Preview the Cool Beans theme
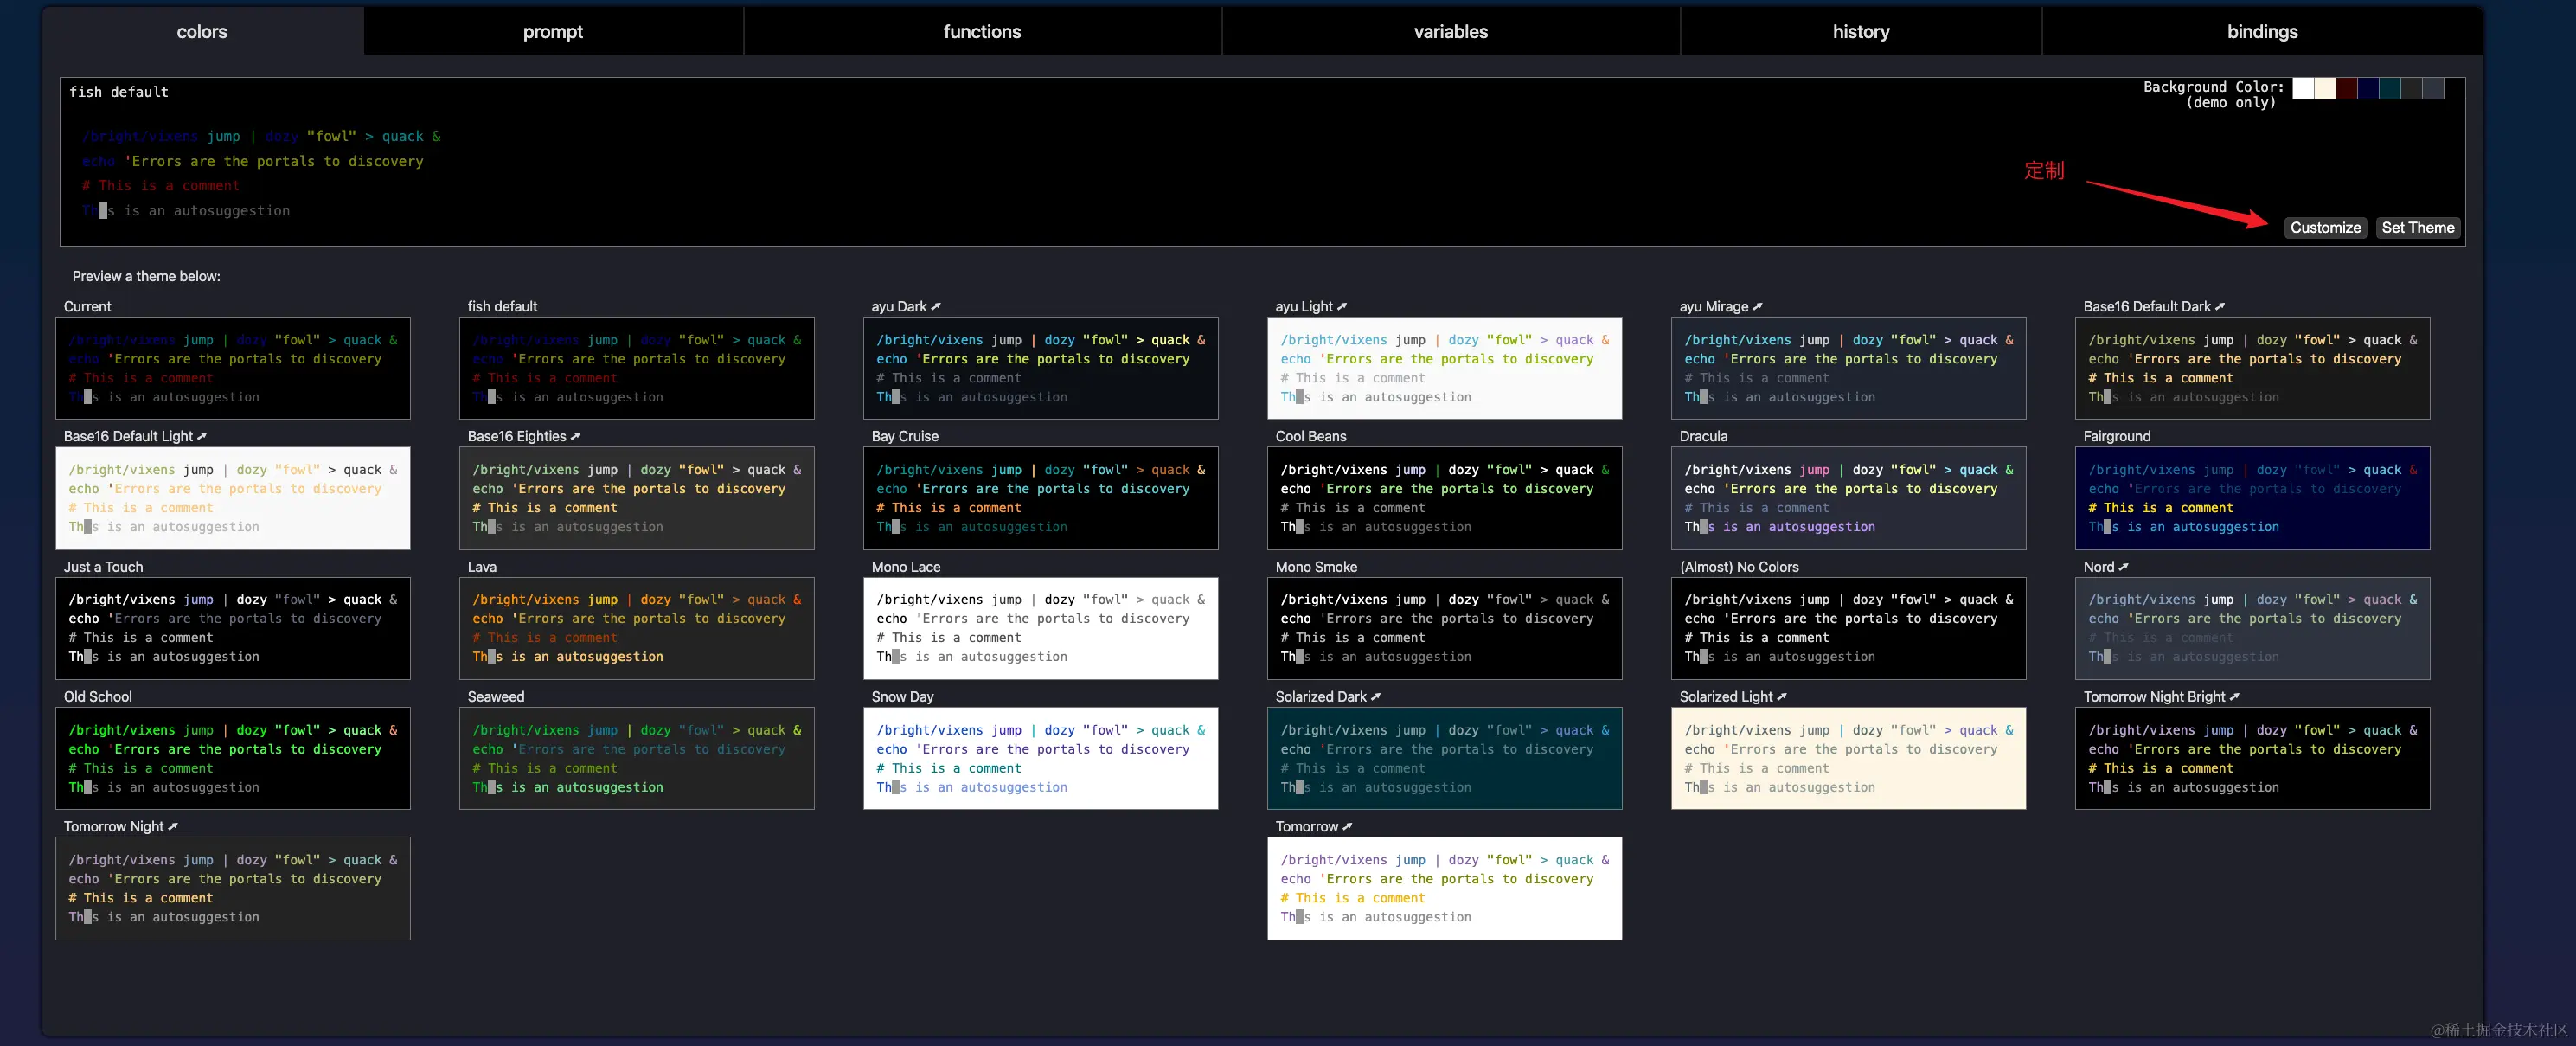Screen dimensions: 2576x1046 1445,498
